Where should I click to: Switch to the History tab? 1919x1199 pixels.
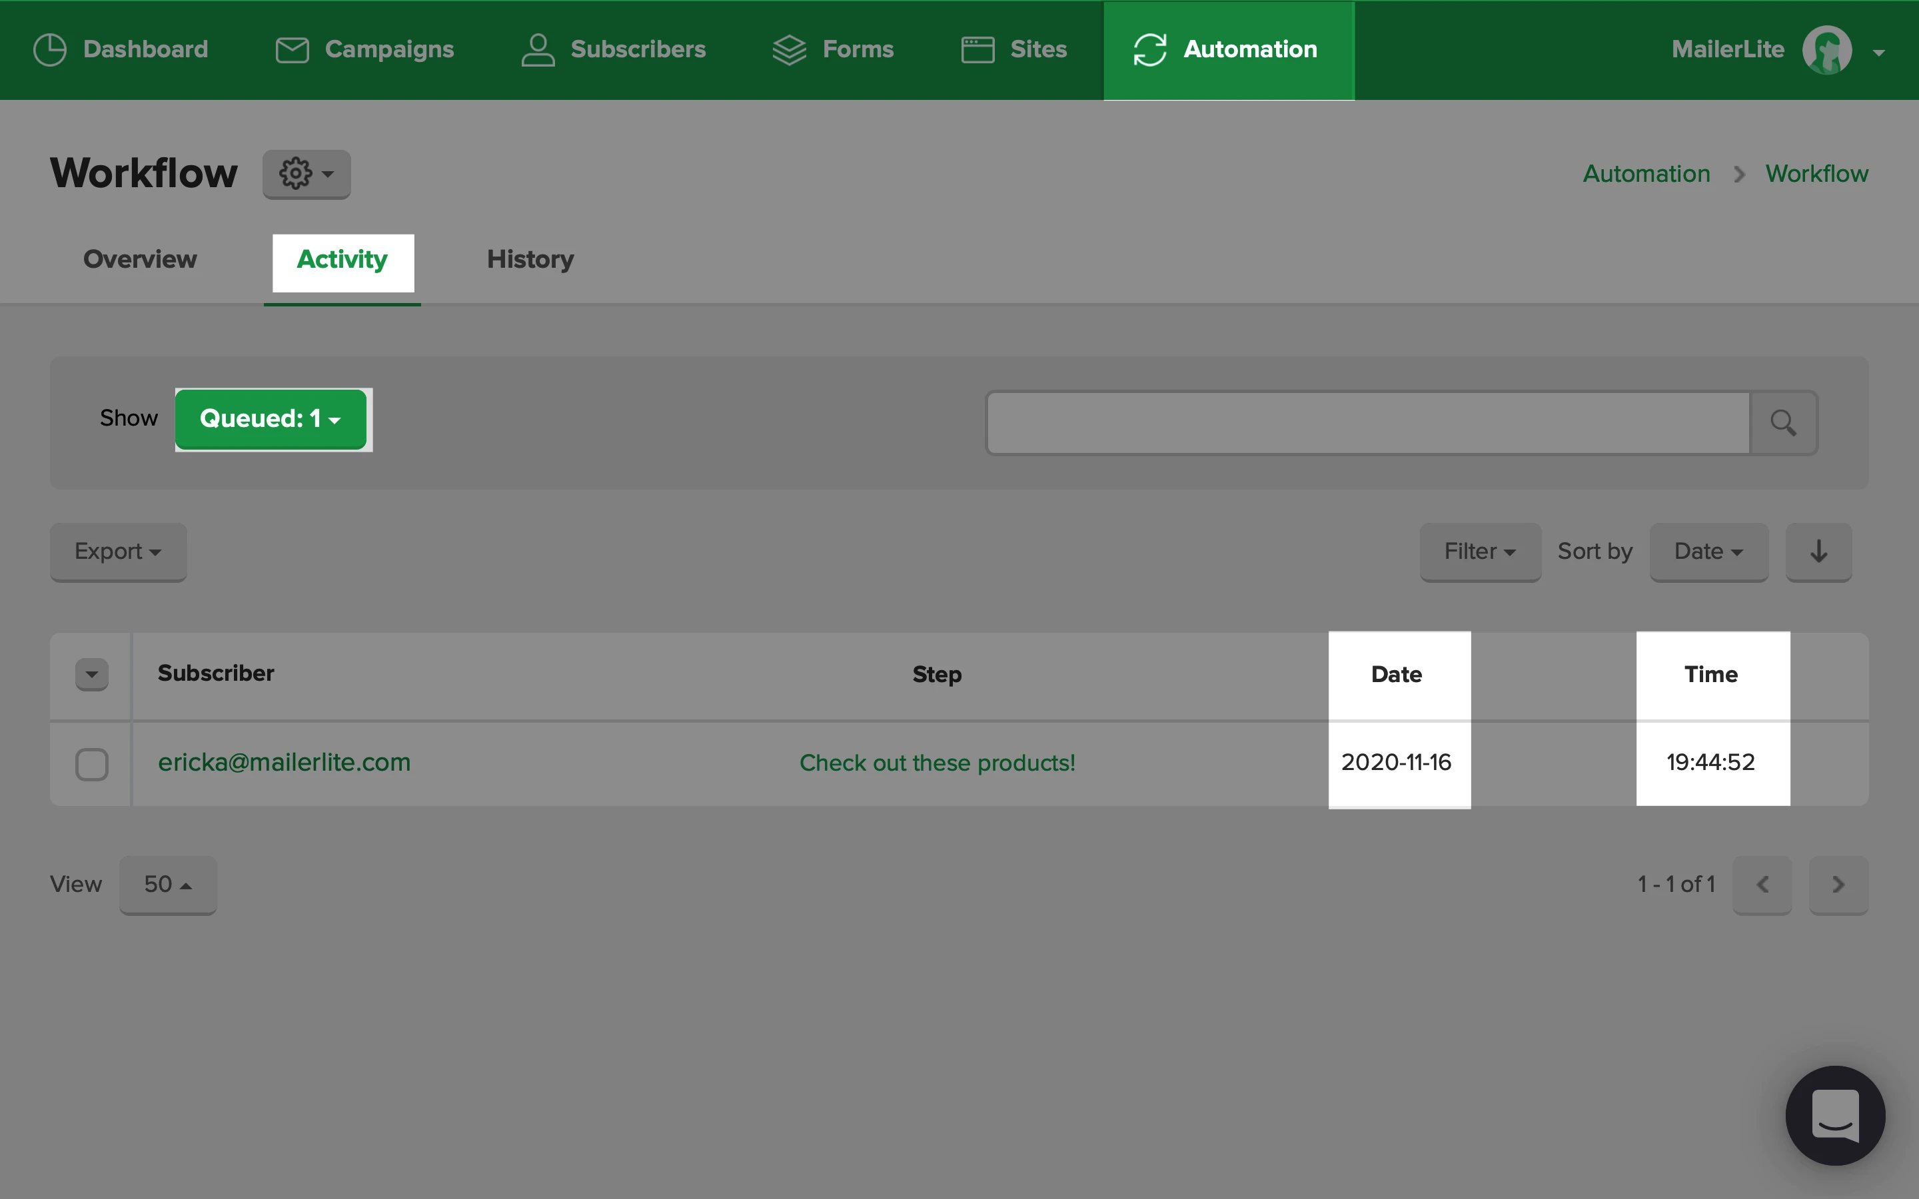tap(530, 259)
